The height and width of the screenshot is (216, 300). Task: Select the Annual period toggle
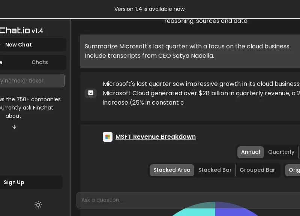(x=250, y=152)
